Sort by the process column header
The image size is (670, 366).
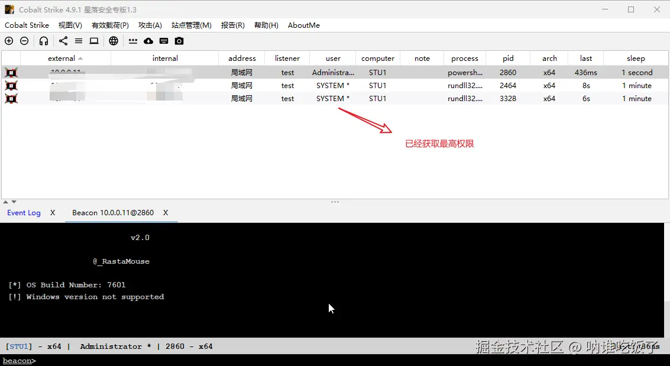coord(465,59)
